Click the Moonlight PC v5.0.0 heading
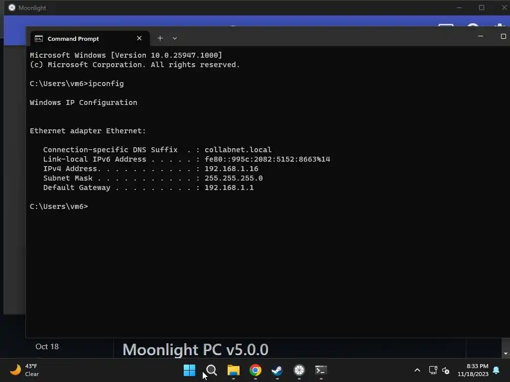 (195, 350)
